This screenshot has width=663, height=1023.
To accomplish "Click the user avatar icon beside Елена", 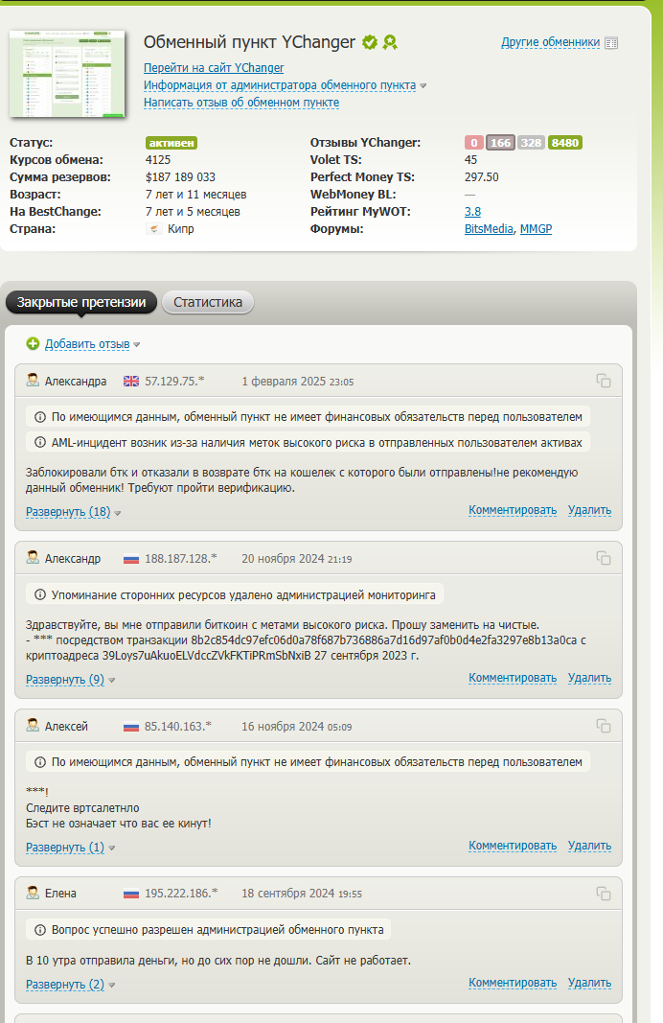I will 33,893.
